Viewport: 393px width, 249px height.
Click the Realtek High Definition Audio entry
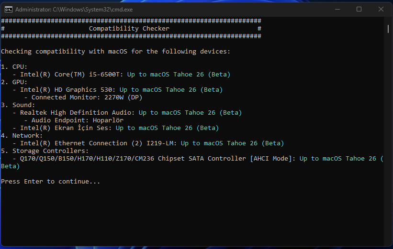tap(78, 113)
